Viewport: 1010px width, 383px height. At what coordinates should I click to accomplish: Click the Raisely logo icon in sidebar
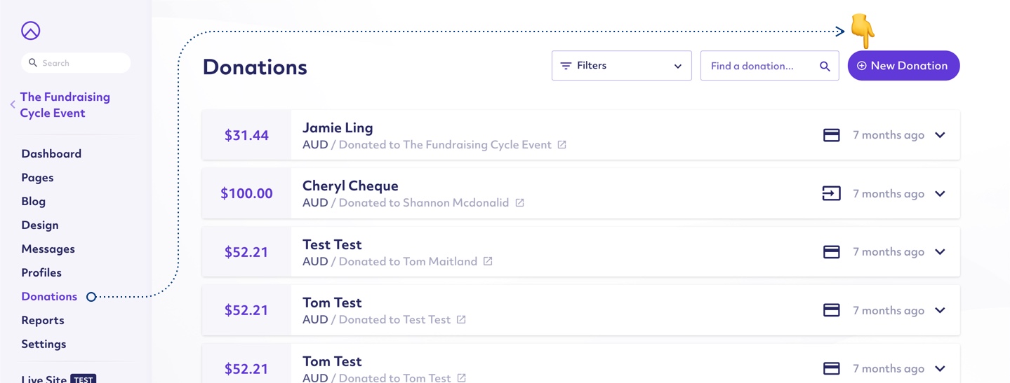tap(31, 31)
